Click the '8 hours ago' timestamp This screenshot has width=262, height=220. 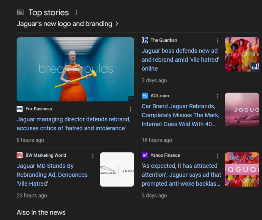[30, 140]
